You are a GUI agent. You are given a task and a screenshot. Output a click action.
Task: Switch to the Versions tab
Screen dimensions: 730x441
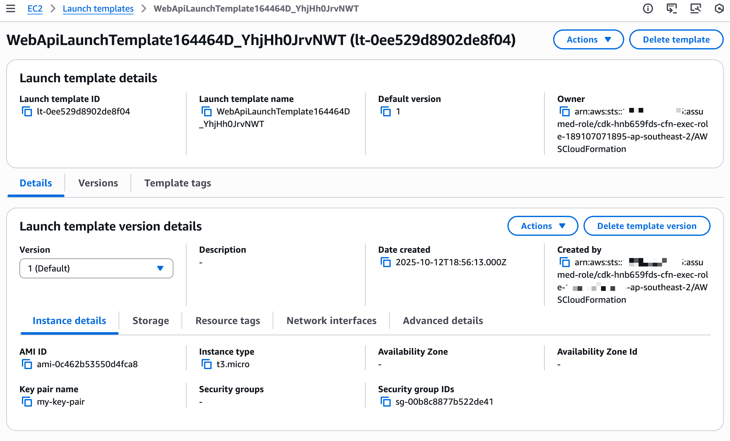tap(98, 183)
